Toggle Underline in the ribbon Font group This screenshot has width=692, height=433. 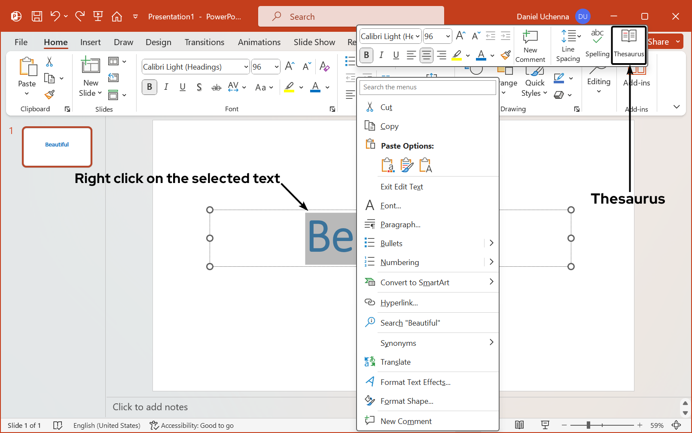(x=183, y=87)
